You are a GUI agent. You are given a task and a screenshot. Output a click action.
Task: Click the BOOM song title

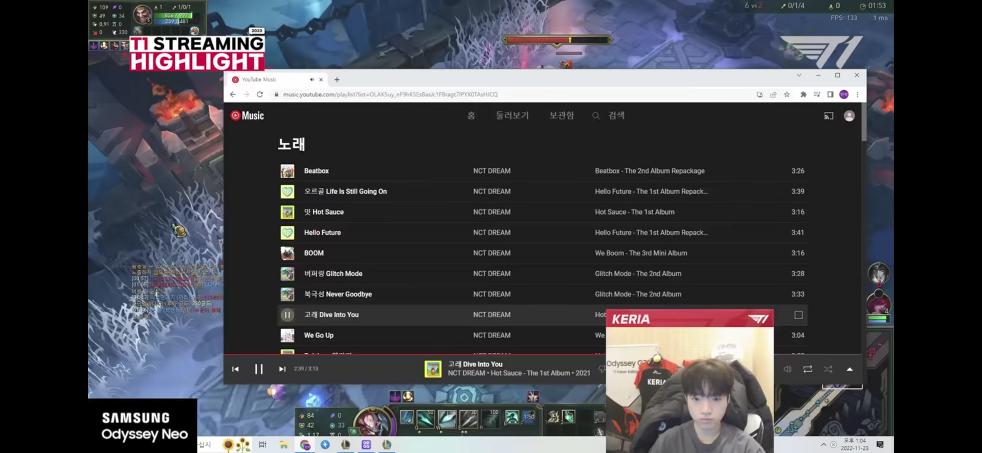314,253
